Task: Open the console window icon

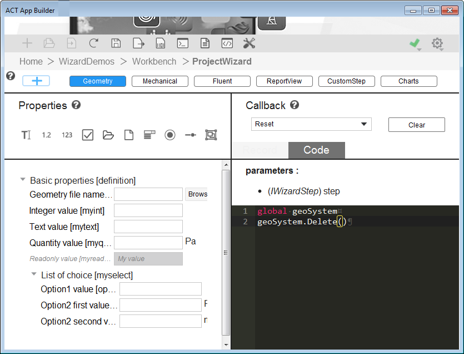Action: [x=182, y=43]
